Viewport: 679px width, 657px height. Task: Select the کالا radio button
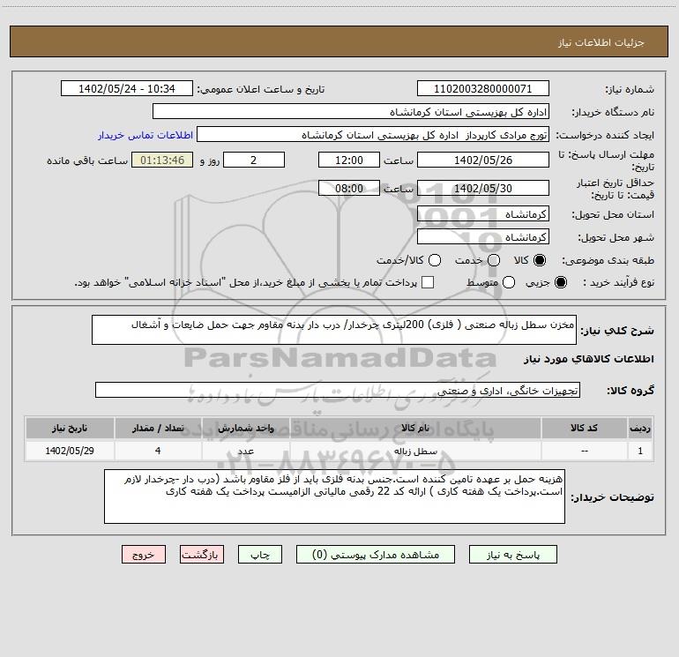click(x=540, y=260)
